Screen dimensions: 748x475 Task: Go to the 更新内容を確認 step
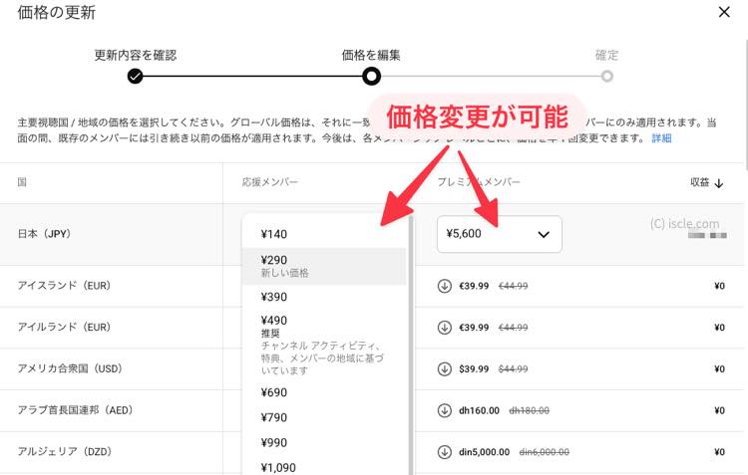tap(135, 76)
